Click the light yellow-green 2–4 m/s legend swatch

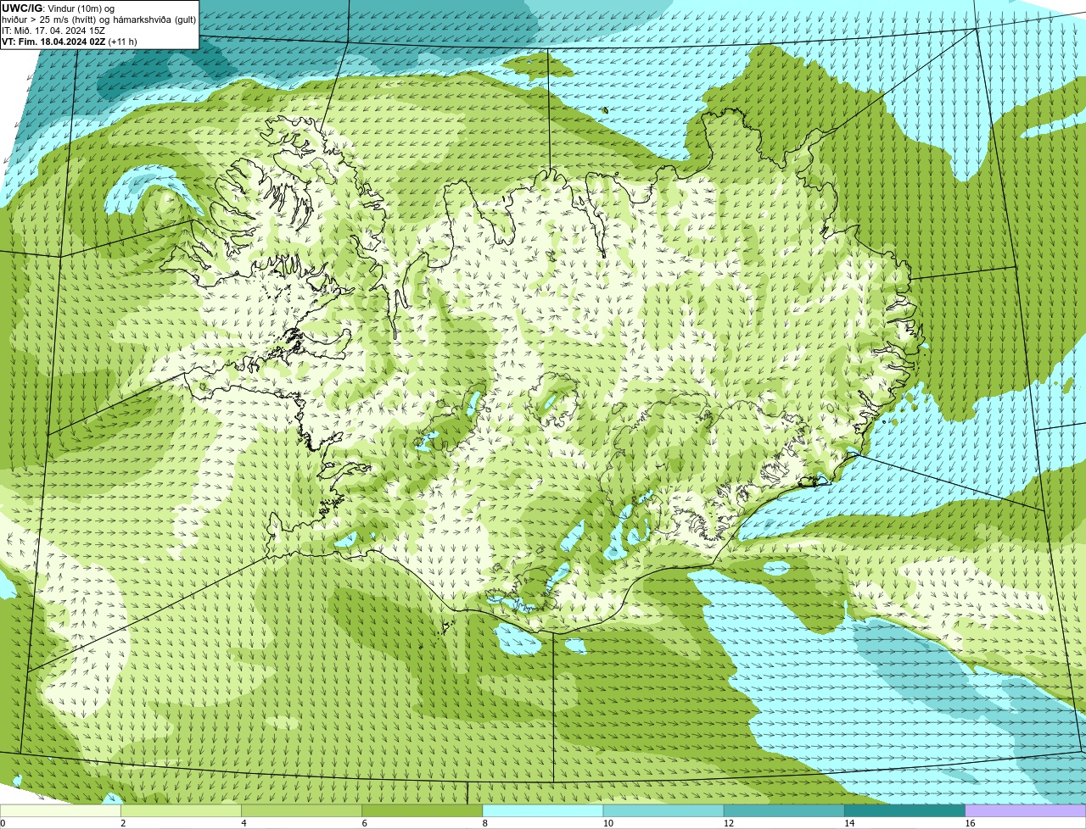182,810
